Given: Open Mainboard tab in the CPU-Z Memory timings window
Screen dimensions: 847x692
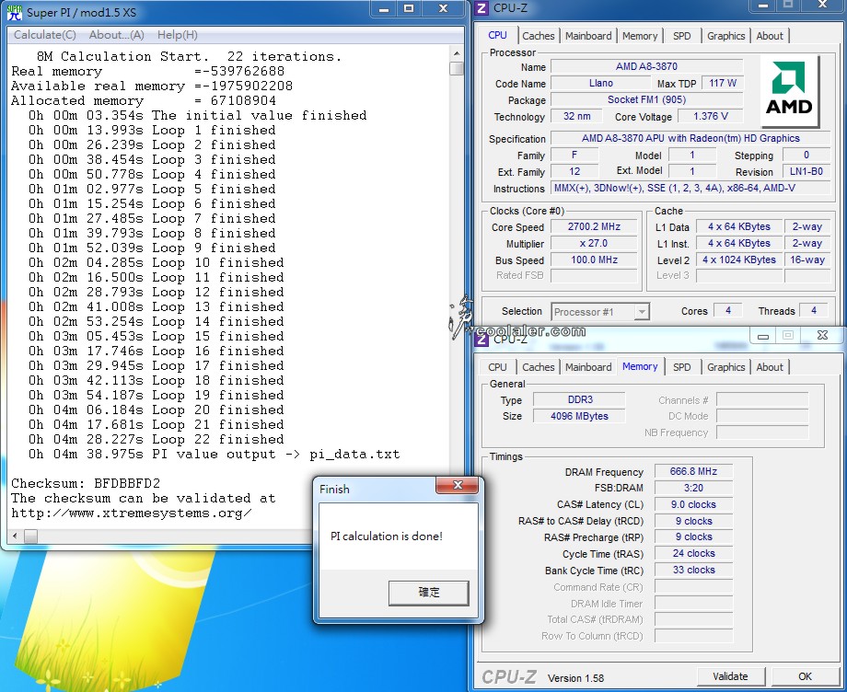Looking at the screenshot, I should [x=588, y=367].
